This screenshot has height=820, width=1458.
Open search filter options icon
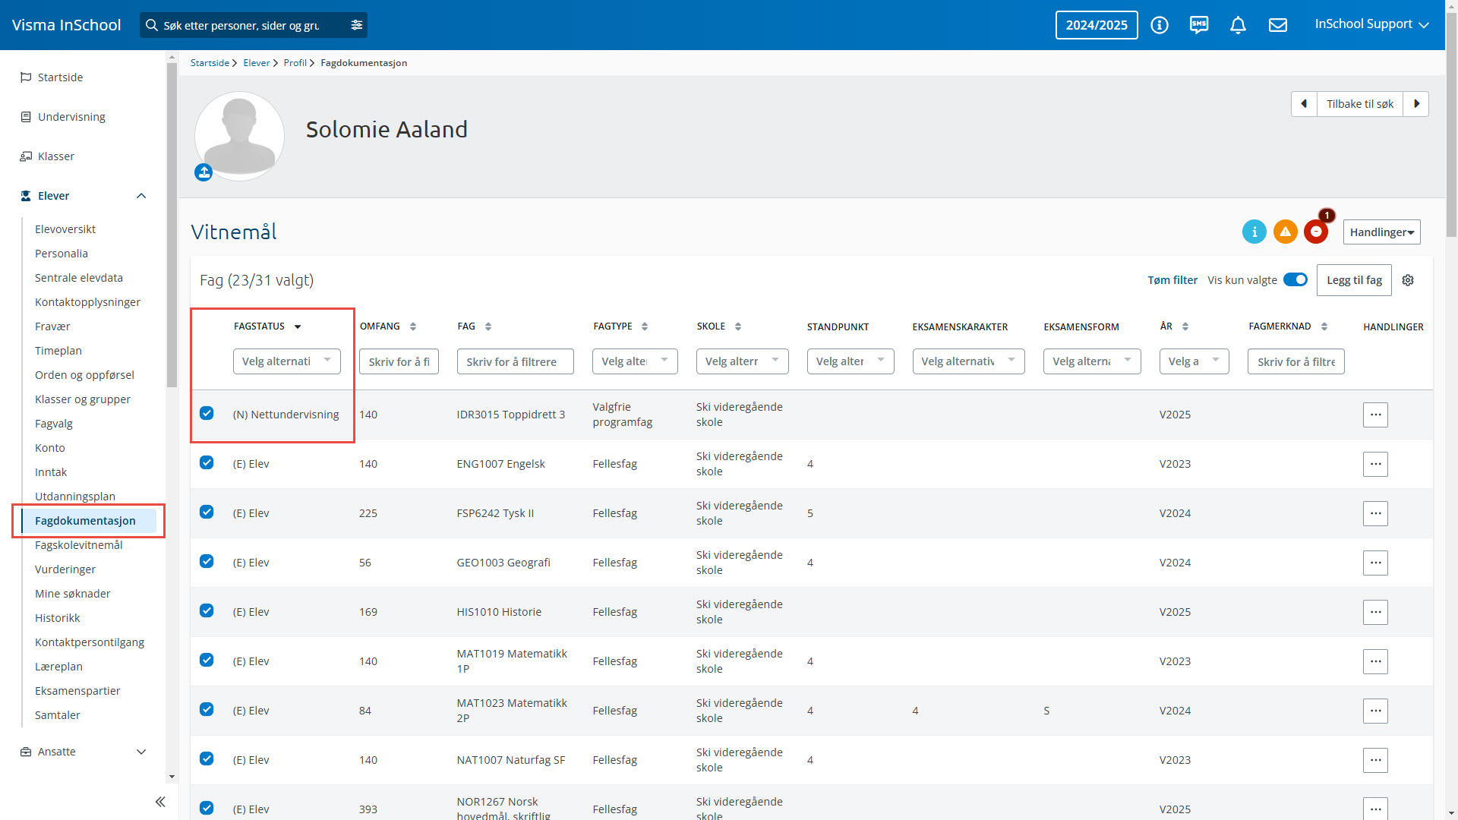click(x=356, y=25)
